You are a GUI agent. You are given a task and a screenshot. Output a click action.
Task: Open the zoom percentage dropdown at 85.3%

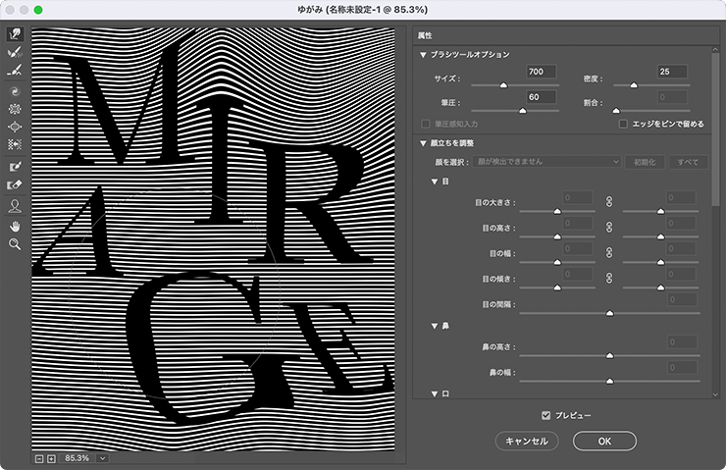tap(102, 458)
